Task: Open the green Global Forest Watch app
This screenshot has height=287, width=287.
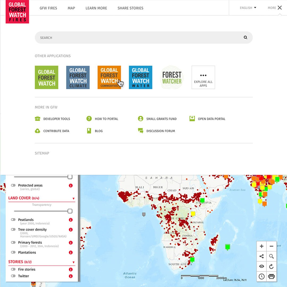Action: tap(47, 77)
